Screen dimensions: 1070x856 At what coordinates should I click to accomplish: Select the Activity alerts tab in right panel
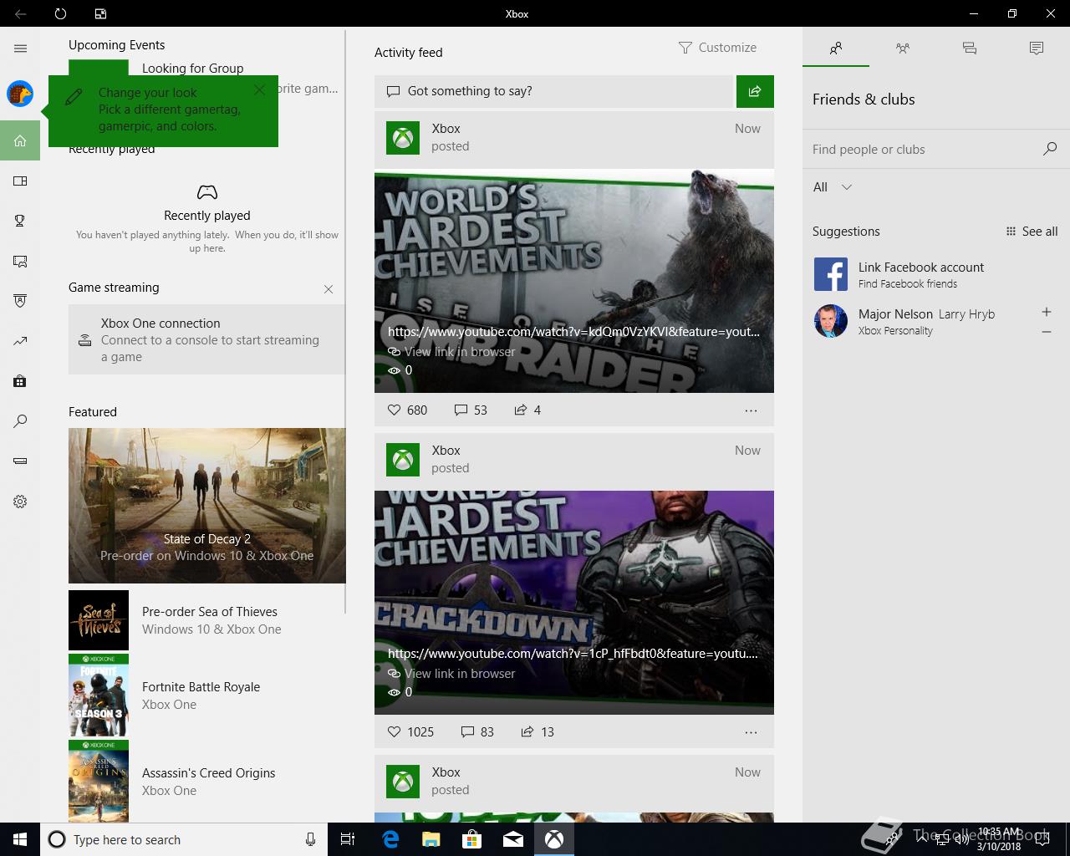(1037, 48)
